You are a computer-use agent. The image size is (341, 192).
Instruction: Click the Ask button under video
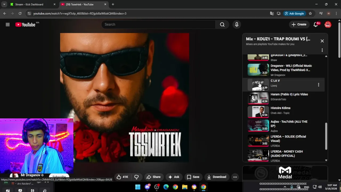click(x=173, y=177)
